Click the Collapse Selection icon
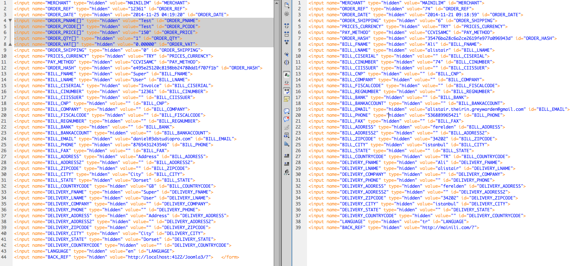The height and width of the screenshot is (266, 574). [287, 34]
